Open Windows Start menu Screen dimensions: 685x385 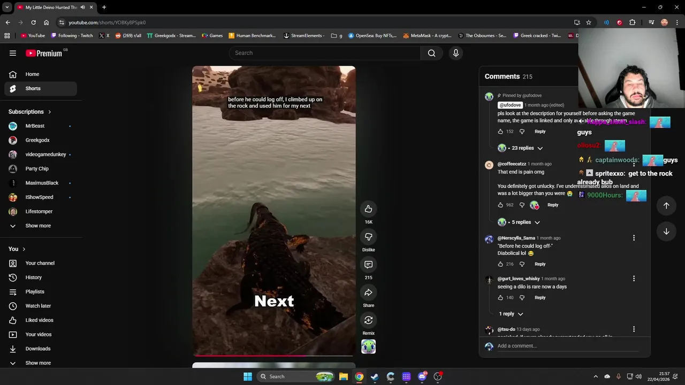[x=248, y=376]
